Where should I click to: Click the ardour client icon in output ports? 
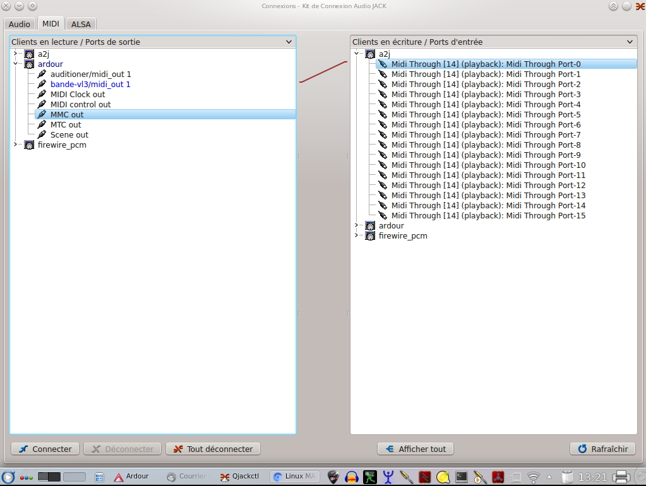point(29,64)
